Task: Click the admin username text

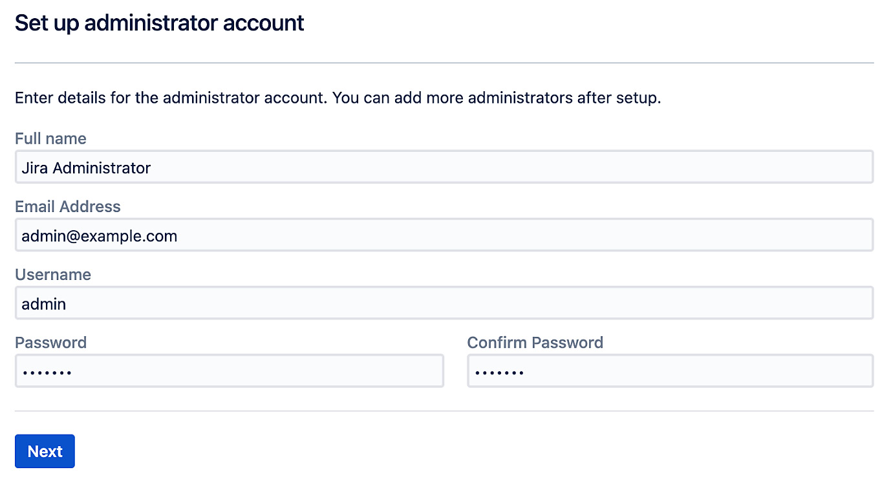Action: click(43, 303)
